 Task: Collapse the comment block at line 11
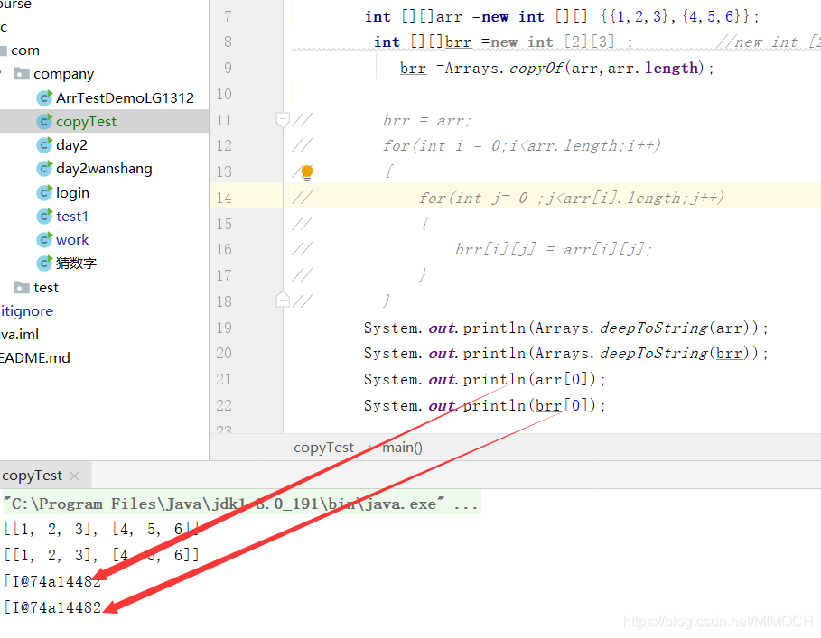[282, 120]
